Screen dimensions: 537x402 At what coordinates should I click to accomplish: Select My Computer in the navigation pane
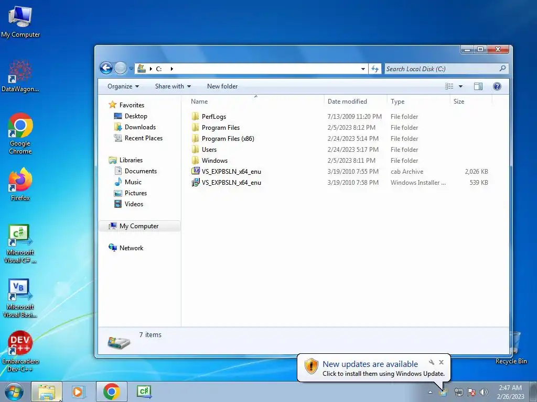click(138, 226)
